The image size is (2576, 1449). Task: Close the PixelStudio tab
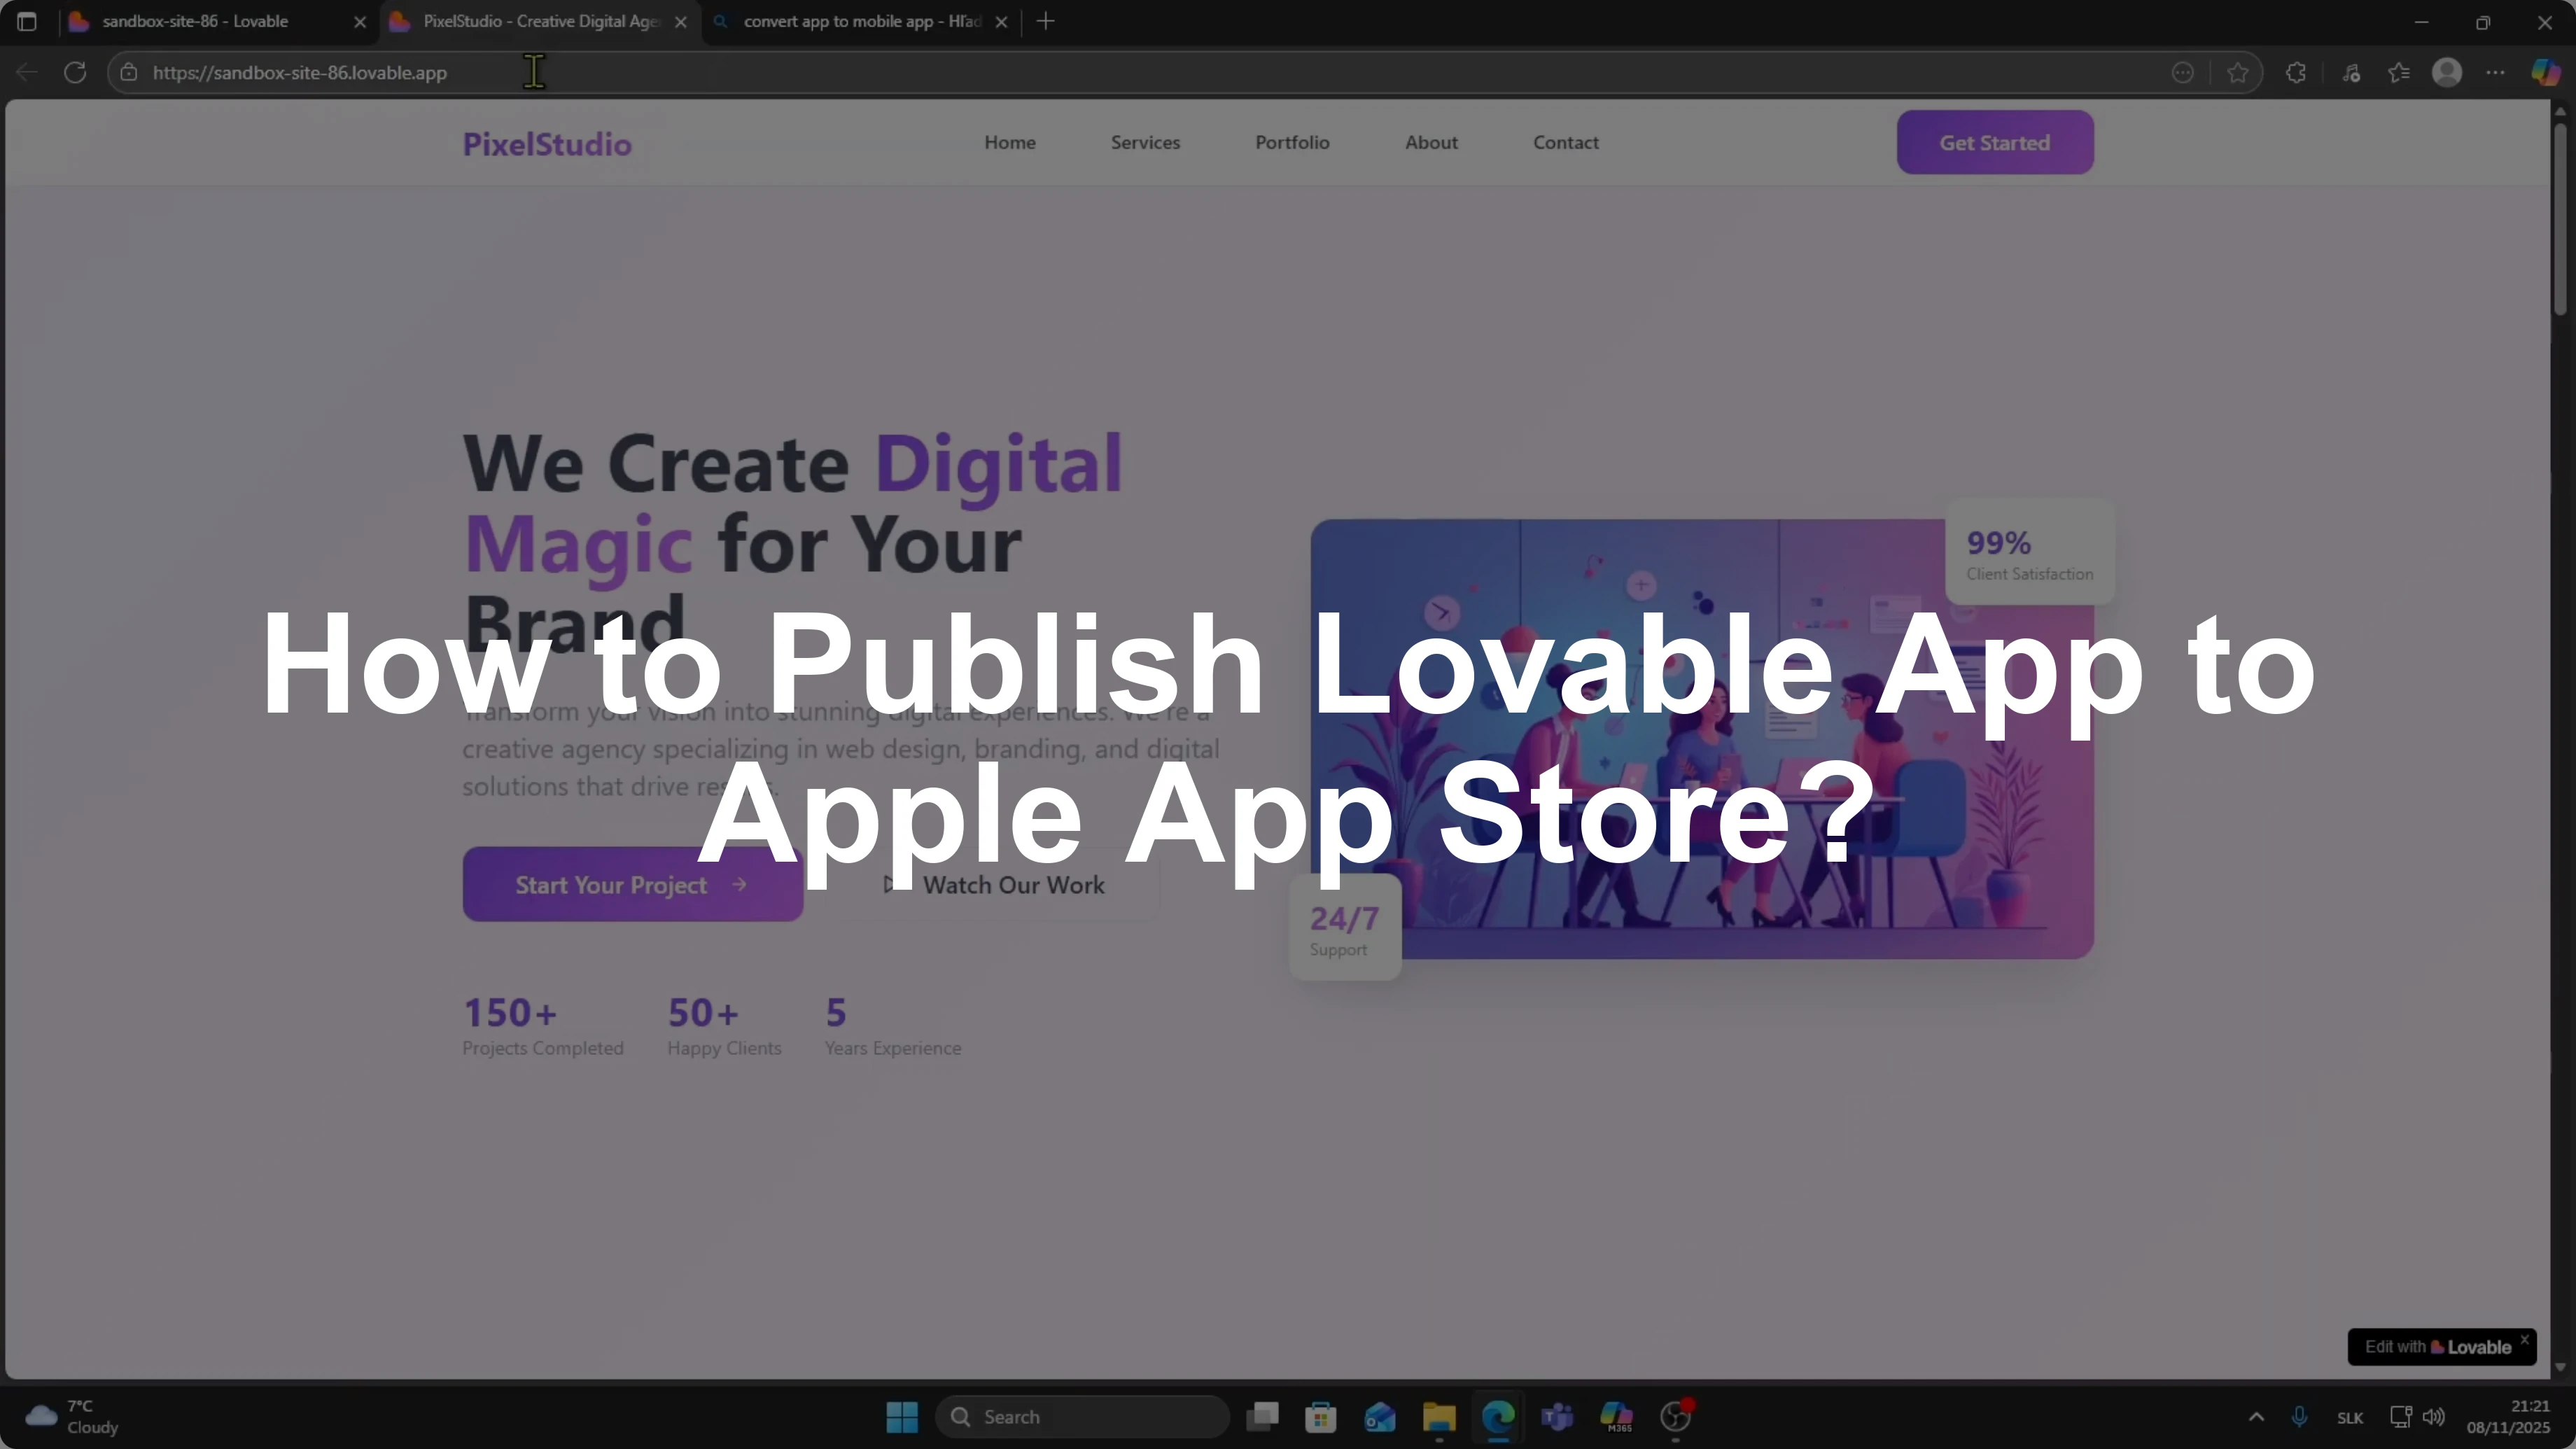click(681, 22)
